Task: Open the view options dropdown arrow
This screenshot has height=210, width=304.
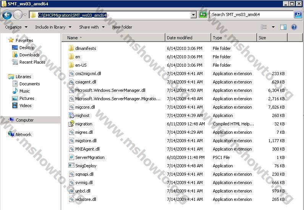Action: tap(273, 27)
